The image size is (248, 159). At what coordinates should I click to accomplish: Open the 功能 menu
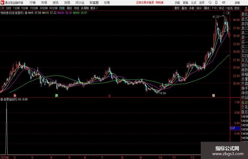point(177,3)
